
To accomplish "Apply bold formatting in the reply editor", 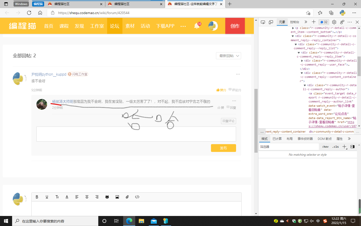I will click(x=37, y=197).
